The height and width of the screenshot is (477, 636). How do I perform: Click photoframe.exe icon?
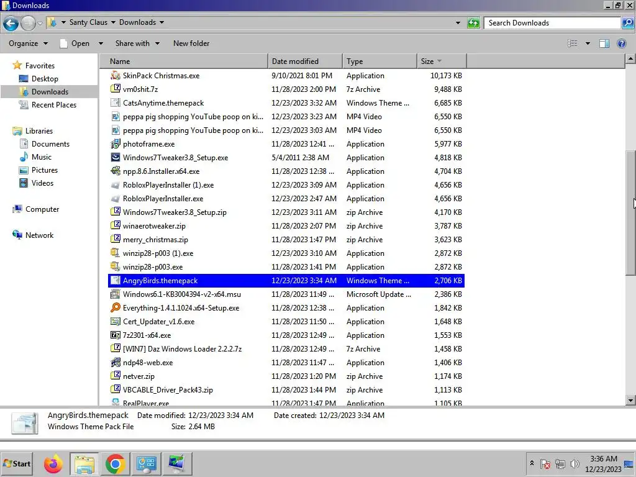(x=116, y=143)
